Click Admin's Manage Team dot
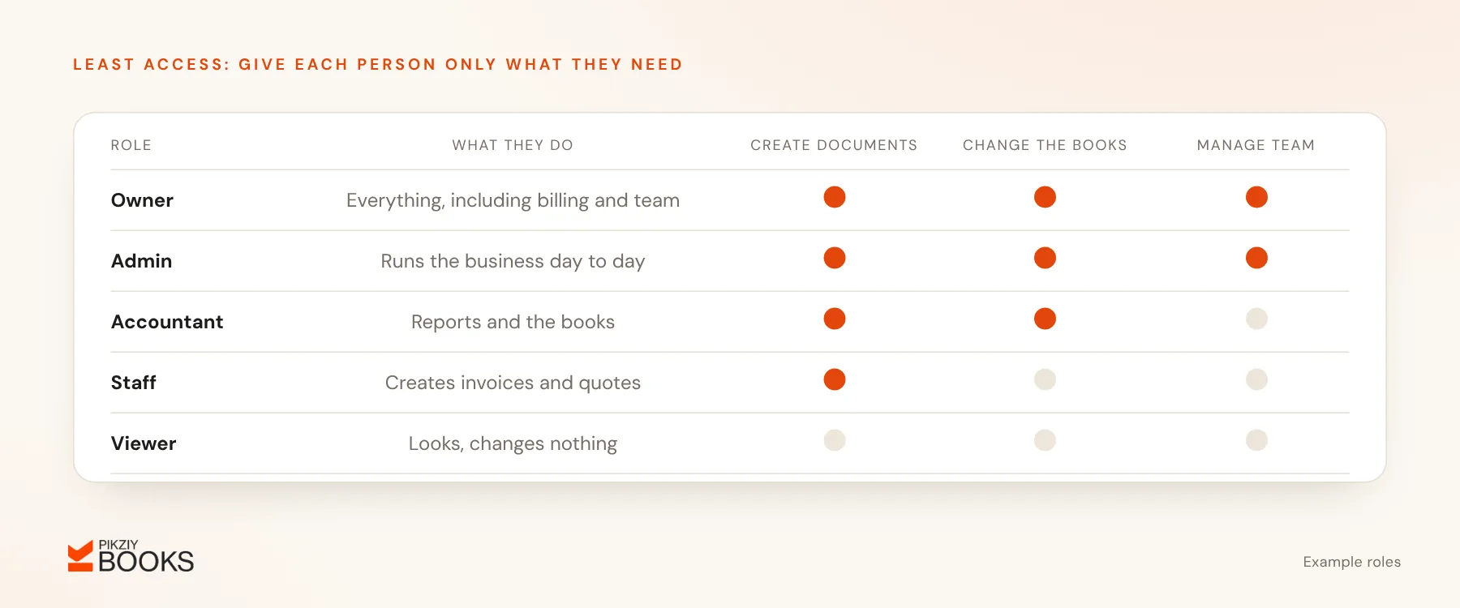 [1256, 258]
